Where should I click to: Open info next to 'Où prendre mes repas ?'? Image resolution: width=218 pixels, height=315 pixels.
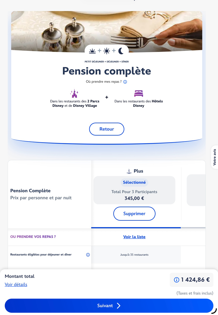pyautogui.click(x=125, y=82)
